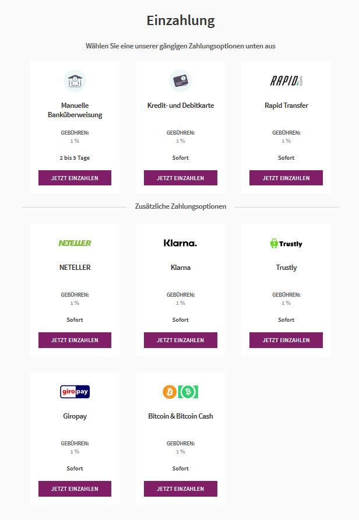Choose the giropay logo
Viewport: 359px width, 520px height.
point(75,392)
